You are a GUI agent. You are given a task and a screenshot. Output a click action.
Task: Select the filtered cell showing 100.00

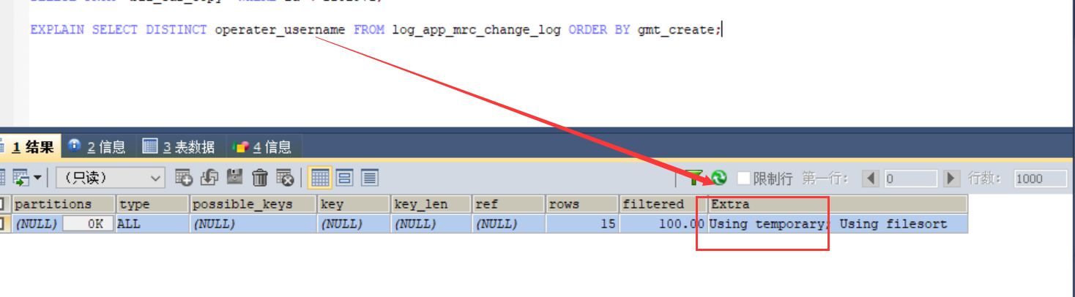(x=663, y=224)
